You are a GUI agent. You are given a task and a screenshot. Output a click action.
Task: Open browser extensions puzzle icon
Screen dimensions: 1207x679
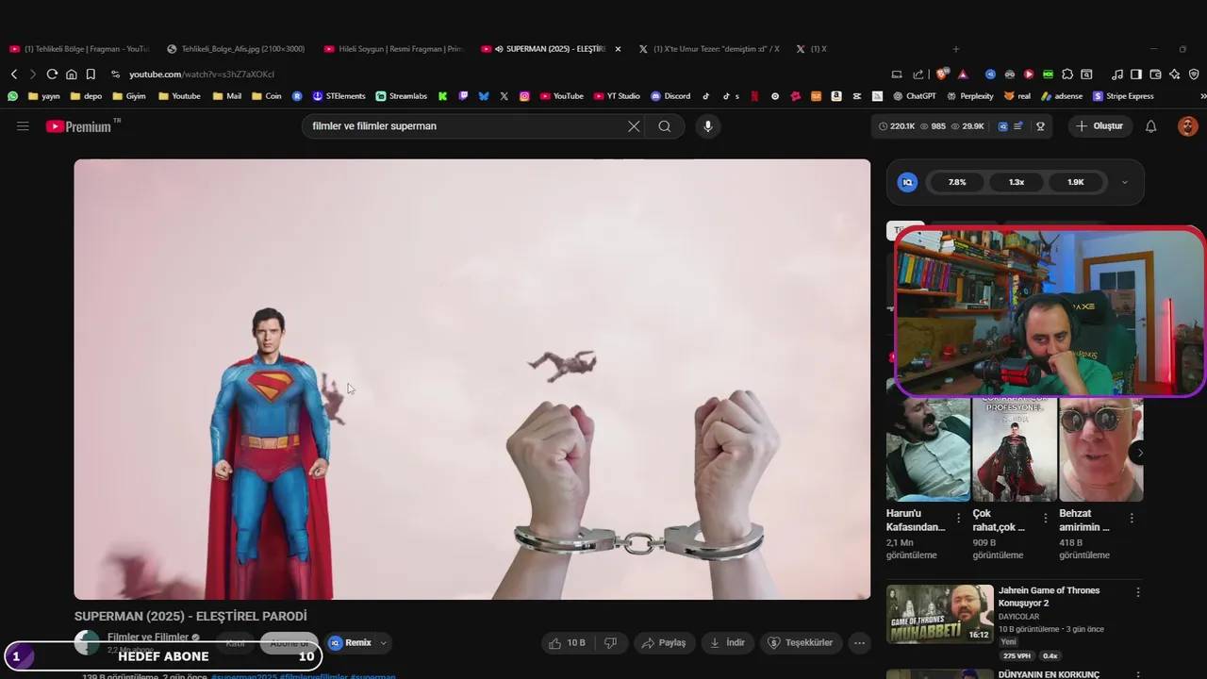tap(1067, 75)
